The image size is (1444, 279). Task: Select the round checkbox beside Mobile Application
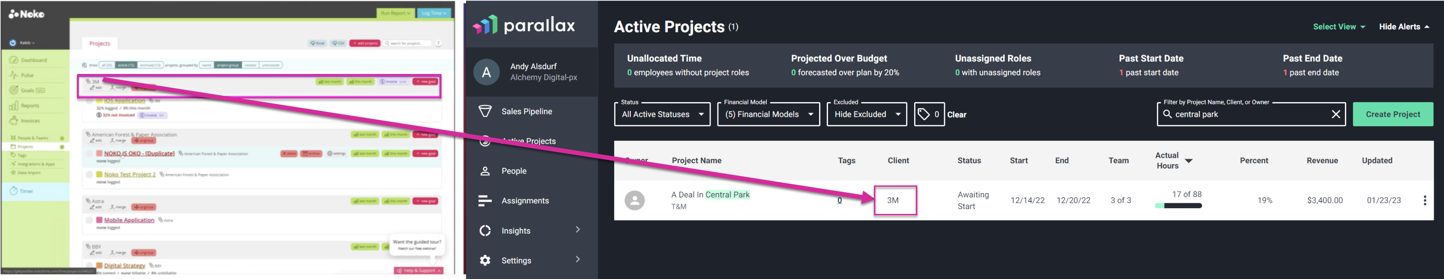coord(89,220)
